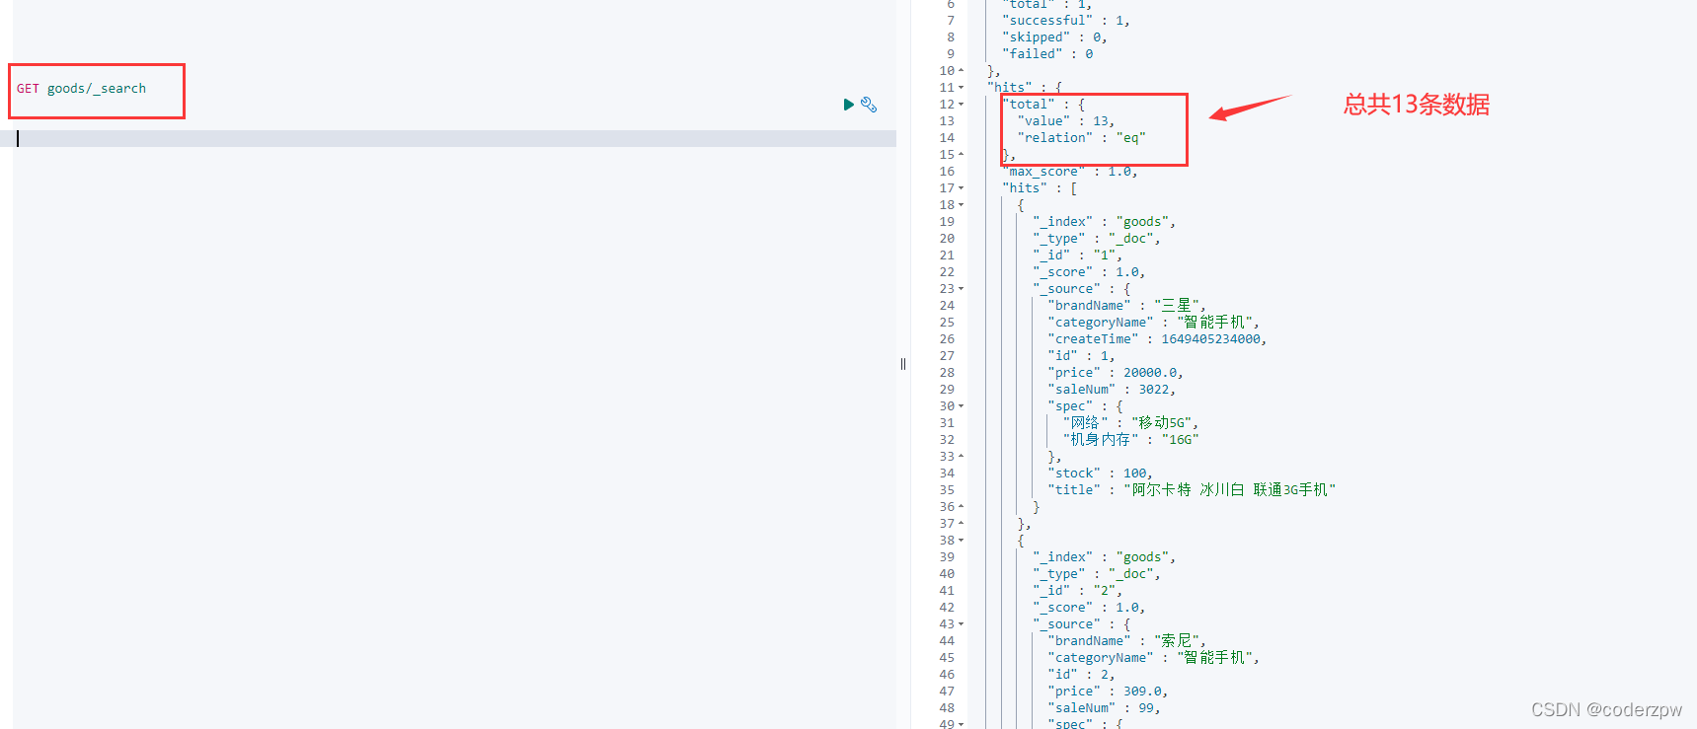Click the "successful" : 1 line
This screenshot has height=729, width=1697.
tap(1066, 21)
